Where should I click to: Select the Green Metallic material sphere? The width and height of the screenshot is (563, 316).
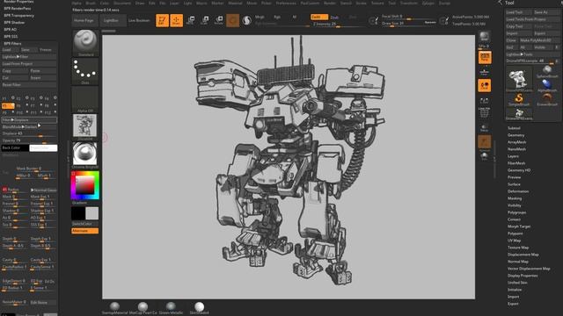tap(171, 308)
